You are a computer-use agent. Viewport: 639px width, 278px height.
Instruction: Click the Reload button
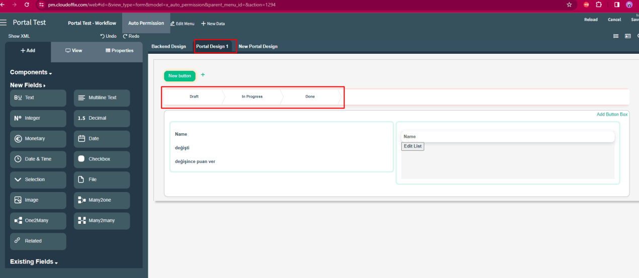pos(591,20)
